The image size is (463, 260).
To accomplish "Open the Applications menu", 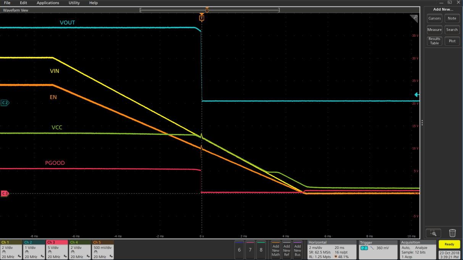I will (x=48, y=3).
